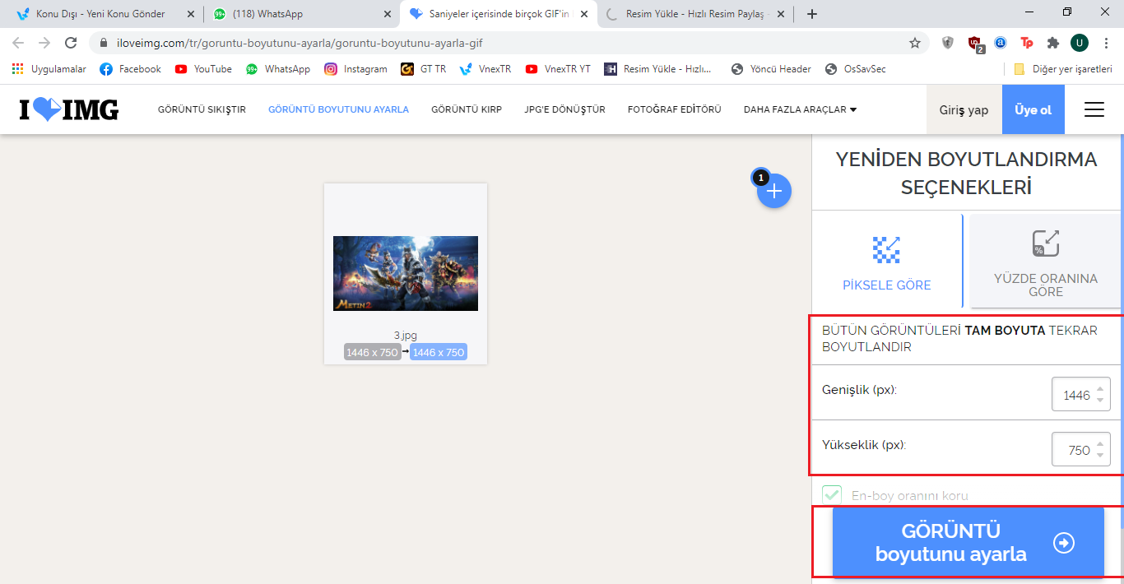Open Görüntü Kırp tool
The height and width of the screenshot is (584, 1124).
pyautogui.click(x=467, y=109)
